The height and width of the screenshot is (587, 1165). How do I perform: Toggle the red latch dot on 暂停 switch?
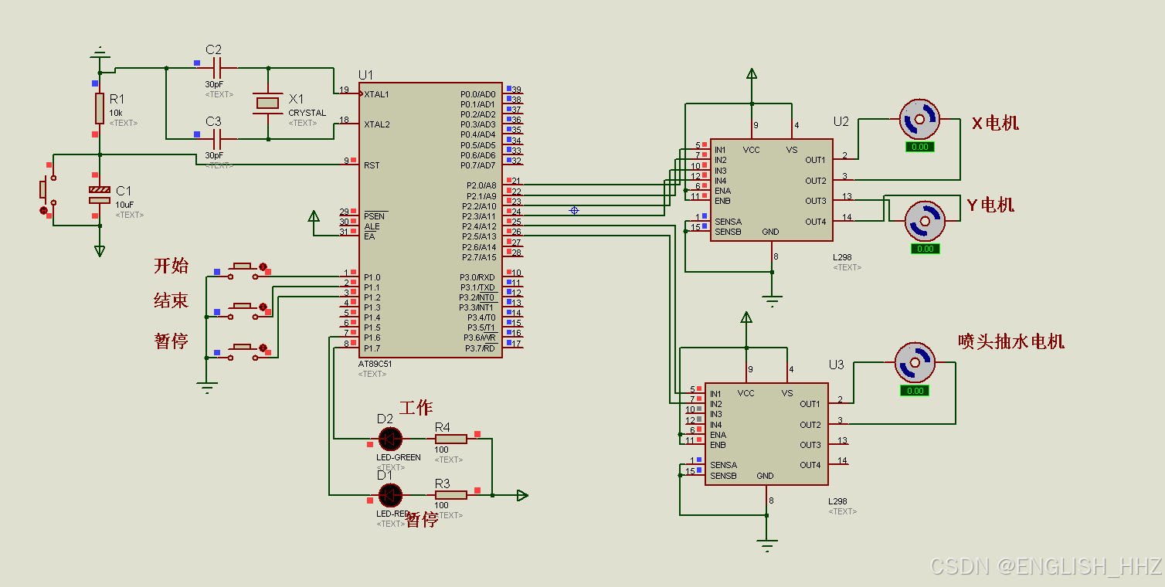[263, 349]
